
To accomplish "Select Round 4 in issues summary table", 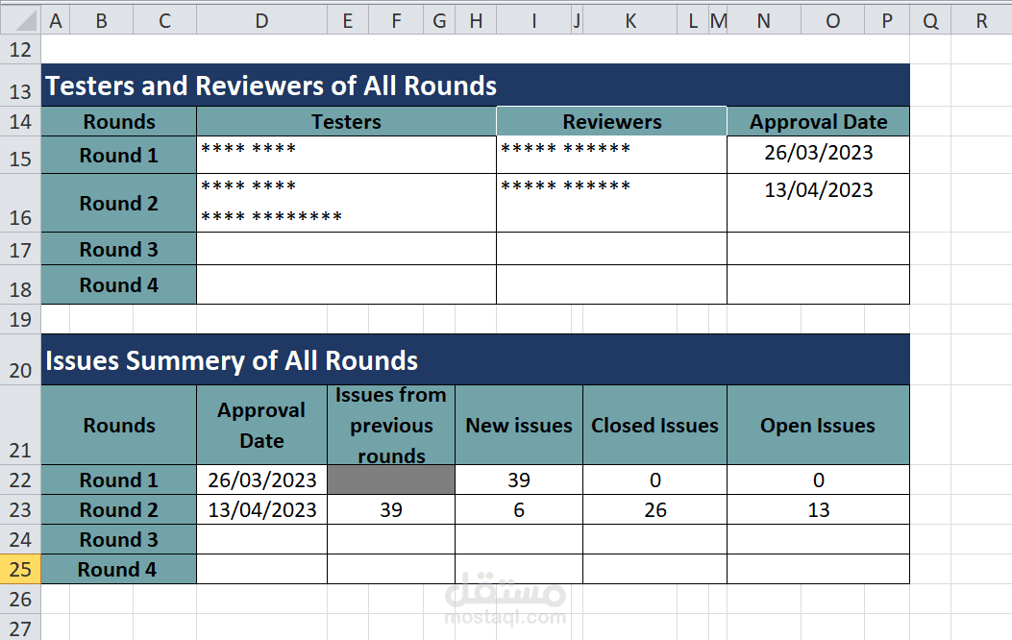I will click(119, 569).
